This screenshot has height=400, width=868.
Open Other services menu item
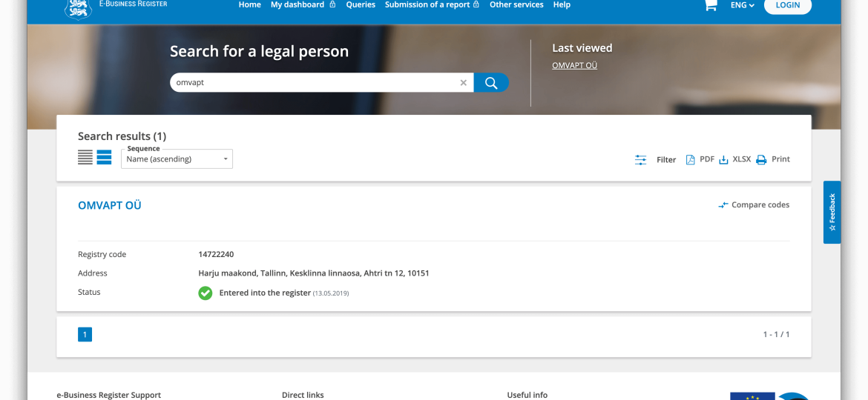pos(516,4)
